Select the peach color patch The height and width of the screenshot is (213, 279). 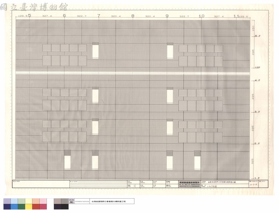36,201
